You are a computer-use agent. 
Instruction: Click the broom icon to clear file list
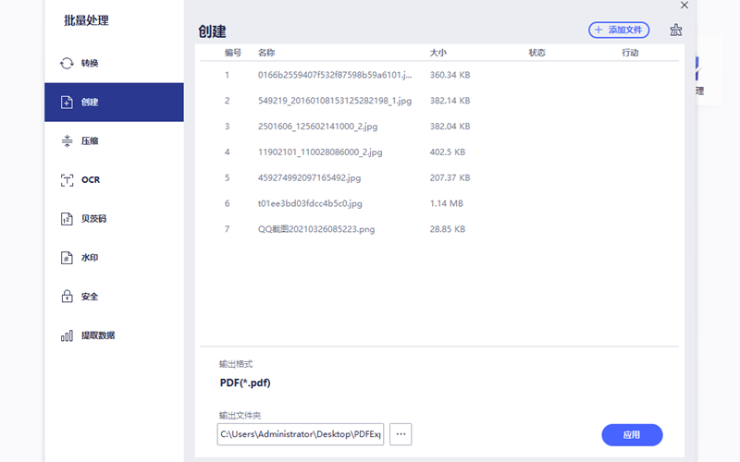tap(676, 30)
